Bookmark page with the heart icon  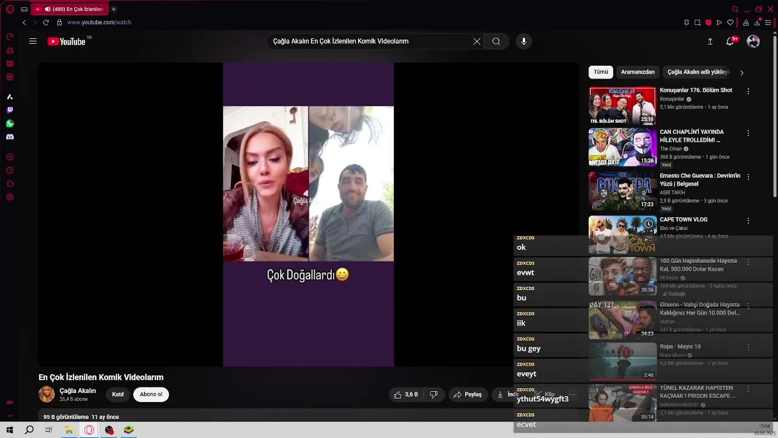click(x=730, y=23)
